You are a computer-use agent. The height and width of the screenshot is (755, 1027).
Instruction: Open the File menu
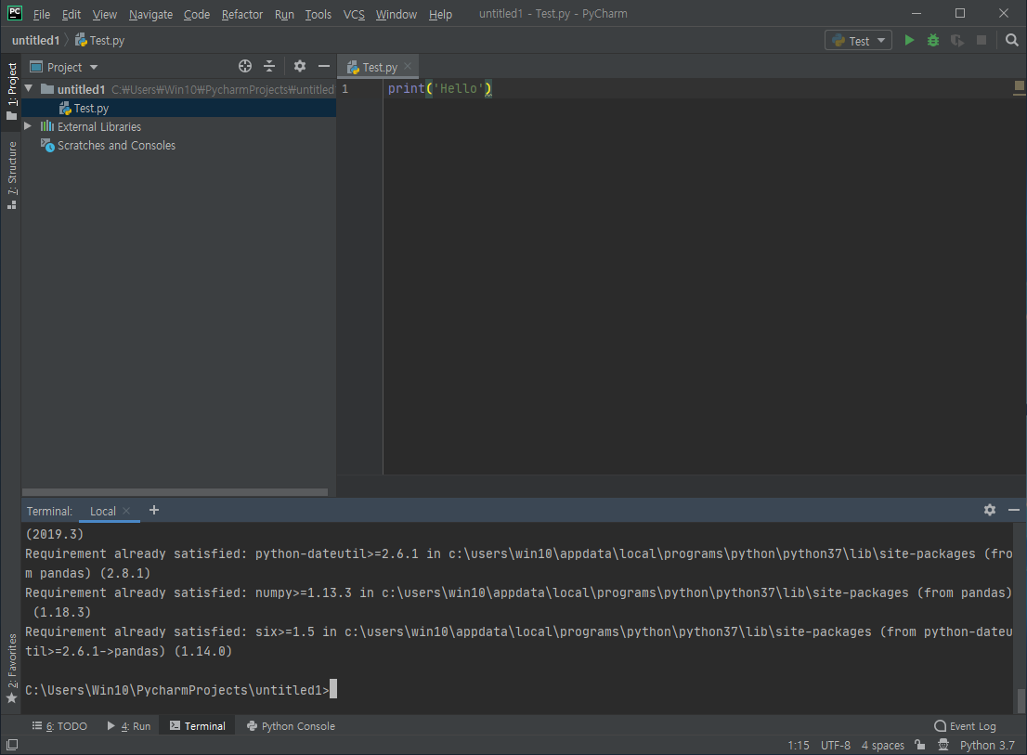(x=41, y=14)
